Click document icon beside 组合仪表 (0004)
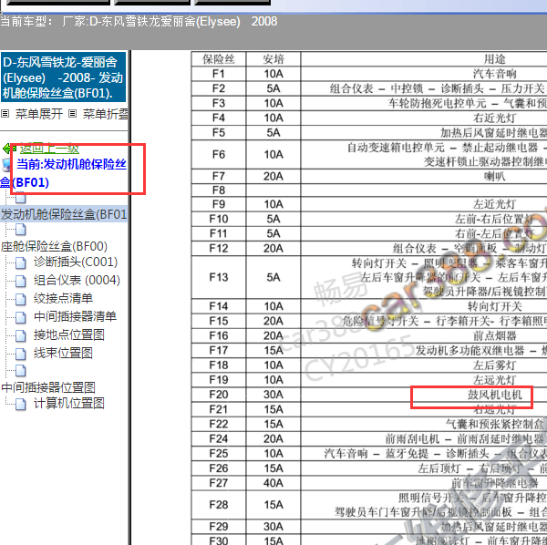Image resolution: width=547 pixels, height=545 pixels. [21, 281]
